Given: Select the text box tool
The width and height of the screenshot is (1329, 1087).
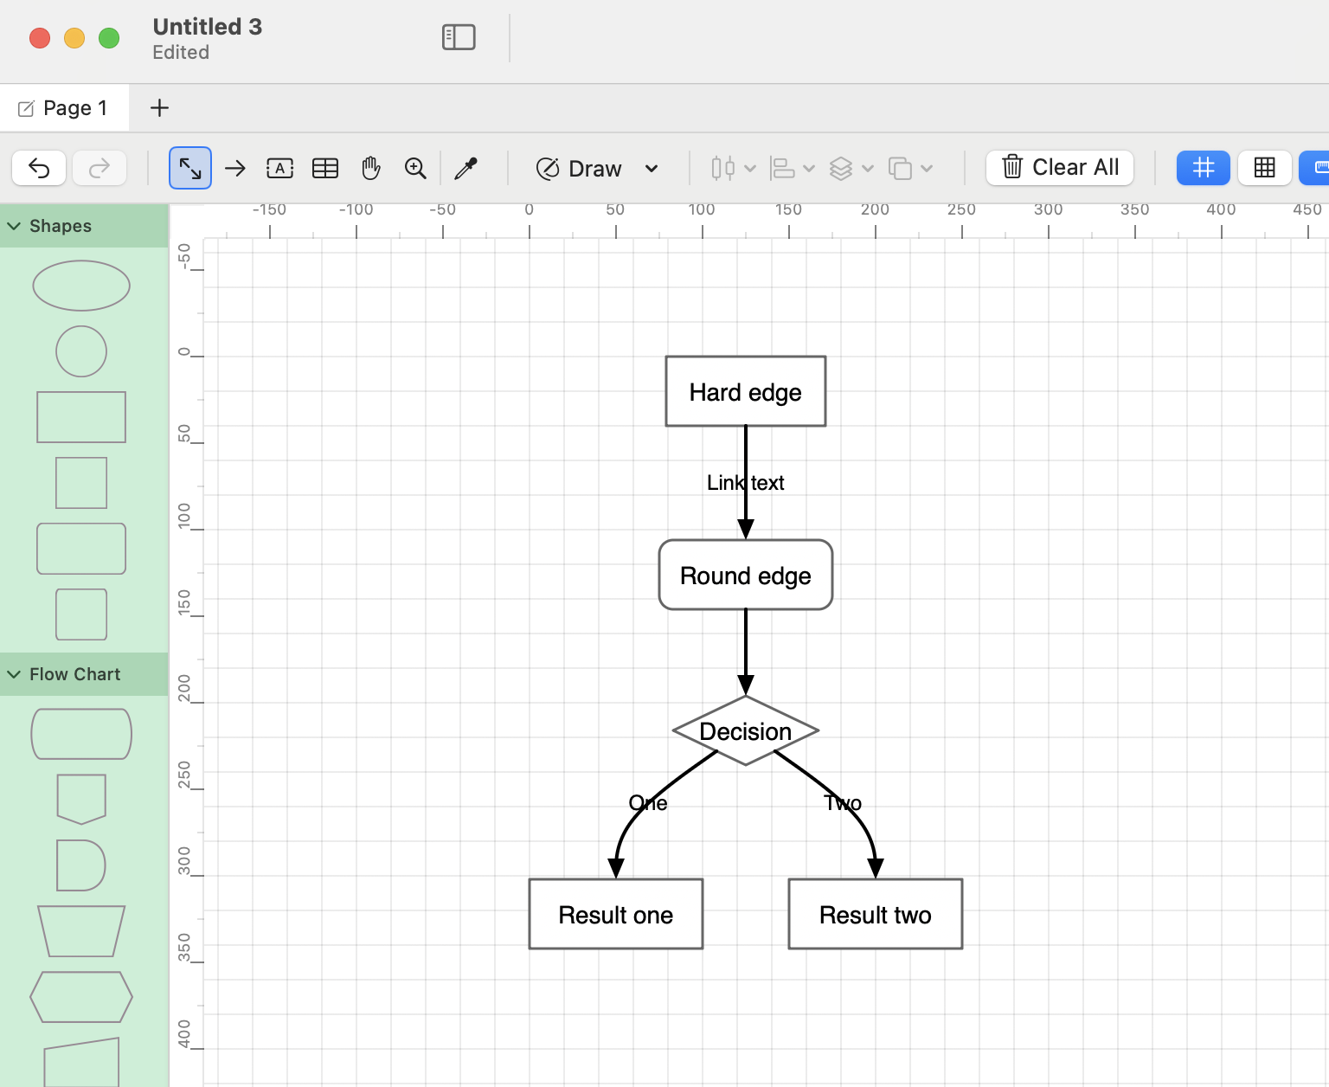Looking at the screenshot, I should (x=279, y=168).
